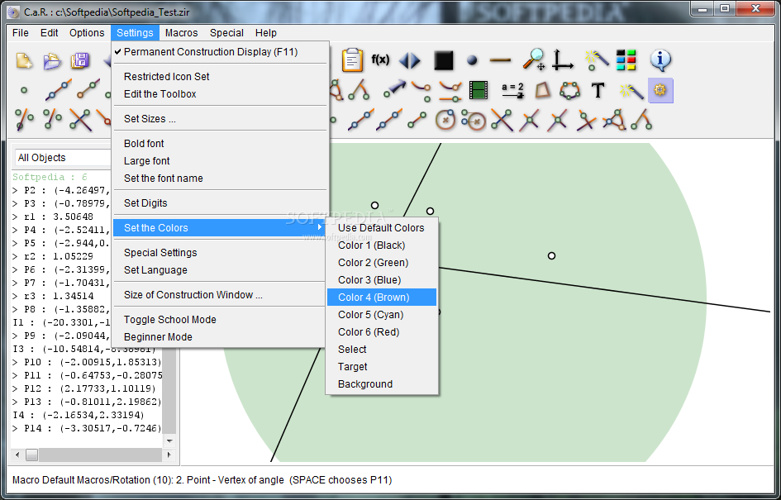Choose Color 3 (Blue)
The width and height of the screenshot is (781, 500).
click(382, 280)
